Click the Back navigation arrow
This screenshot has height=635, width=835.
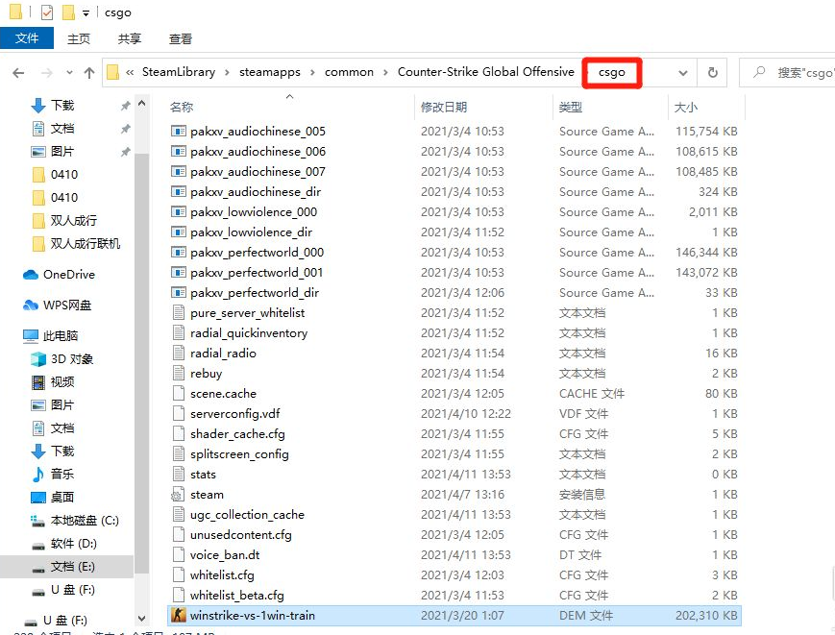click(x=18, y=73)
